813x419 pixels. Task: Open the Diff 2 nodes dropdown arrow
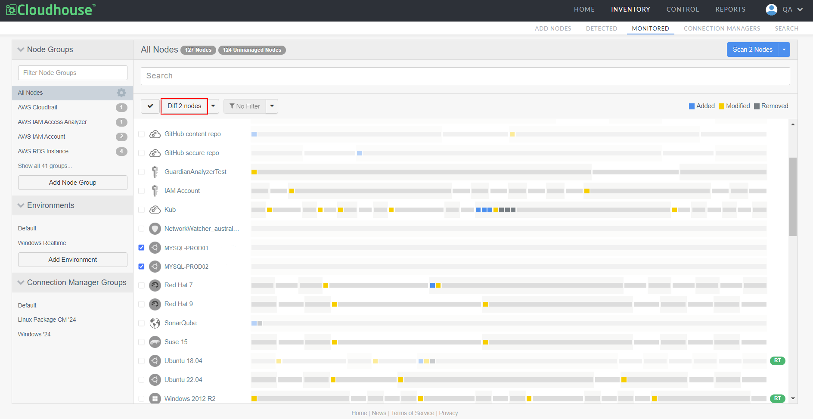click(213, 106)
